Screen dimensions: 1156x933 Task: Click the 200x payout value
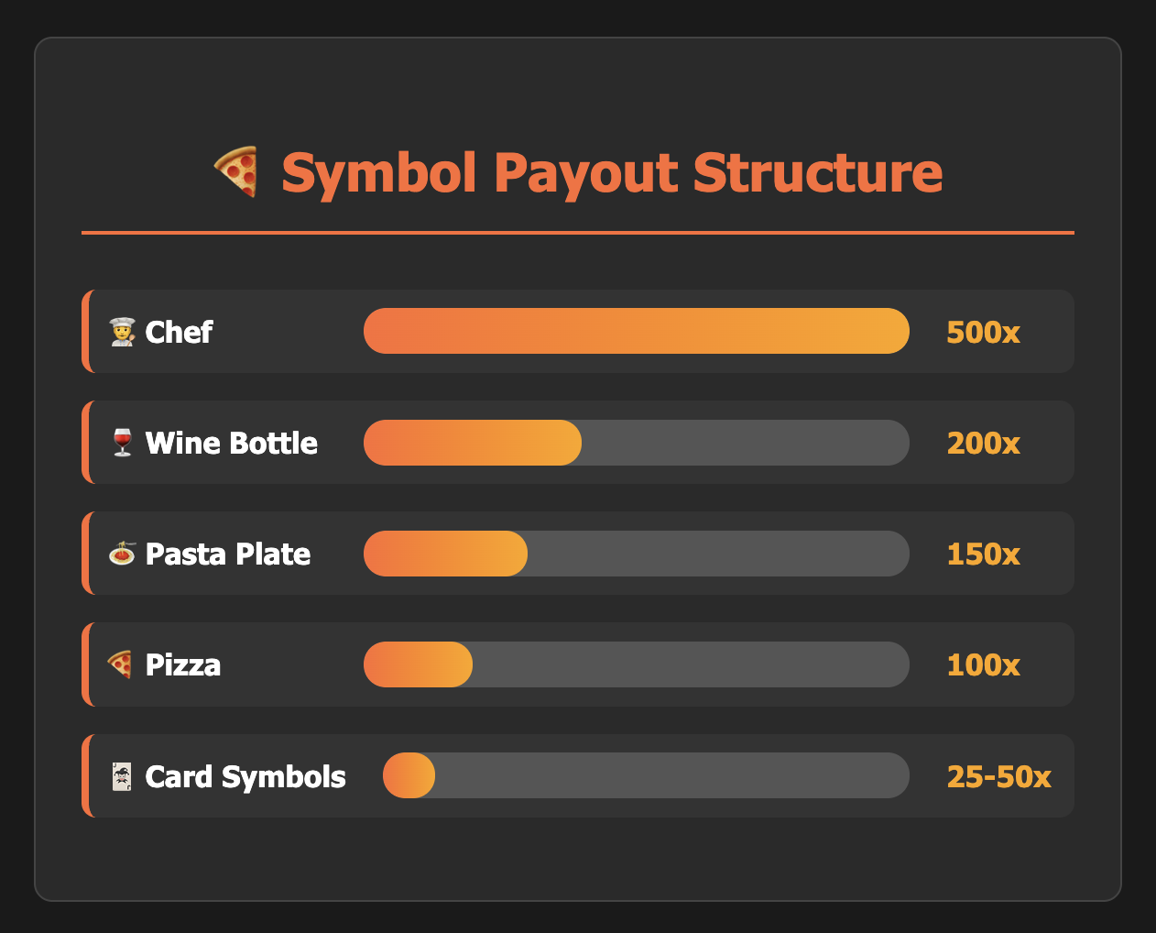click(x=983, y=444)
